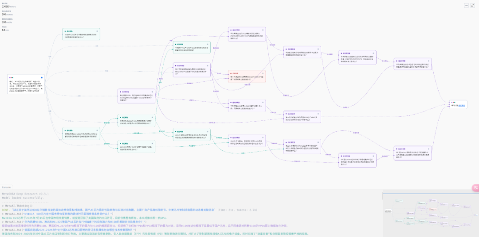
Task: Click console line MetaAI.Ask 美国商务部2024-2025年
Action: click(69, 229)
